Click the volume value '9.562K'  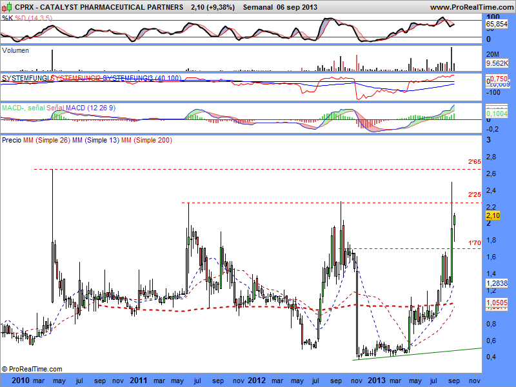497,63
